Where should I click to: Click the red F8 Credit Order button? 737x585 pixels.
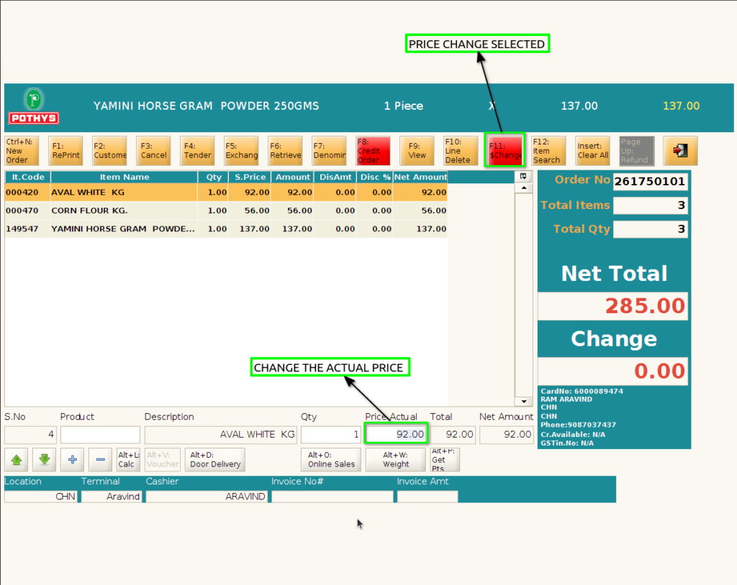(x=374, y=151)
